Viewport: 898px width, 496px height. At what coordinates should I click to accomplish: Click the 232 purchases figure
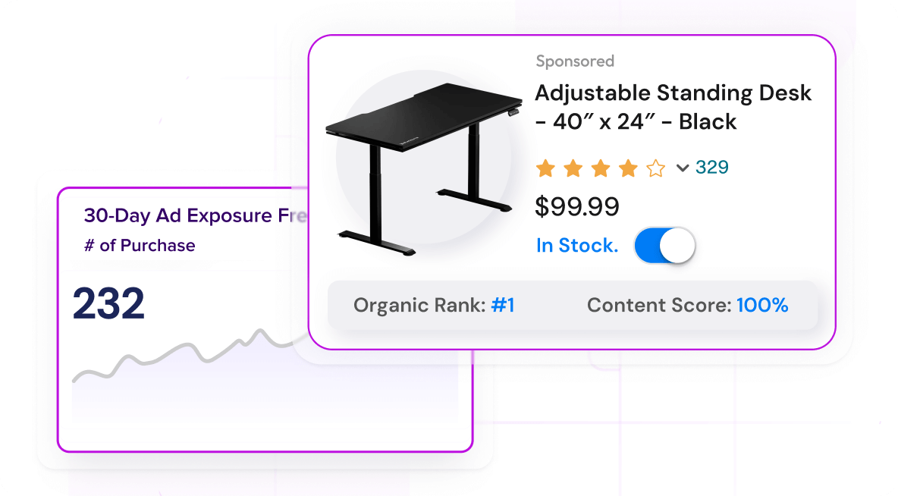click(108, 303)
